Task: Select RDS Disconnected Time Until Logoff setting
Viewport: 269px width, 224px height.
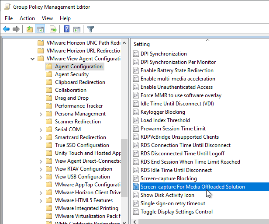Action: [183, 154]
